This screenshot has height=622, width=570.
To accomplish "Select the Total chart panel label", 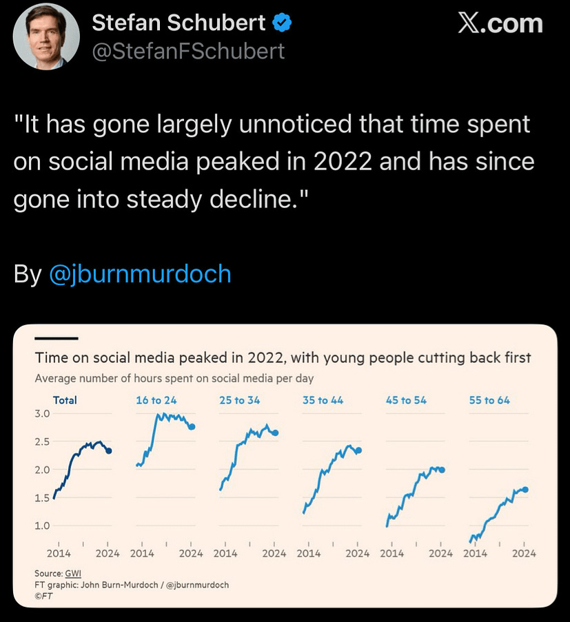I will coord(65,400).
